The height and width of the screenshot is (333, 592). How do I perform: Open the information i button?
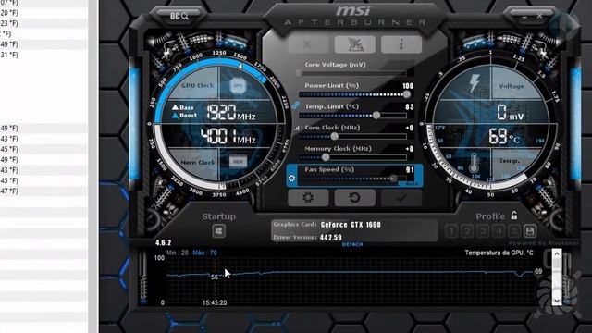[401, 45]
